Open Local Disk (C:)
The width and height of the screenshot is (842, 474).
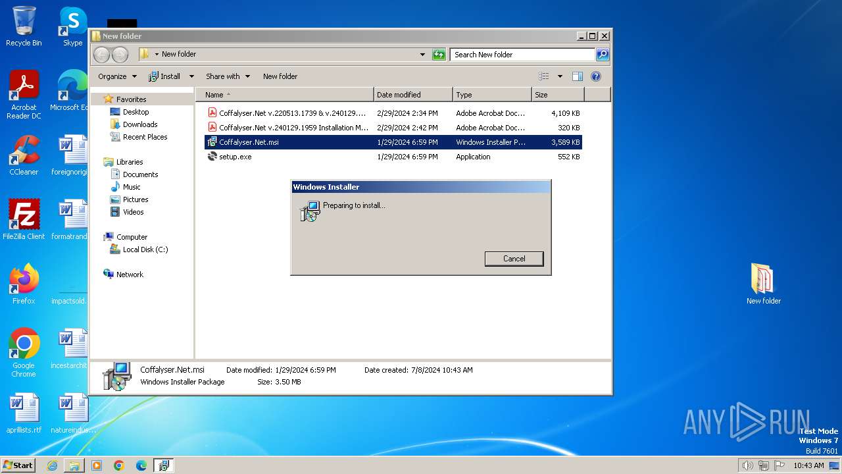point(145,250)
